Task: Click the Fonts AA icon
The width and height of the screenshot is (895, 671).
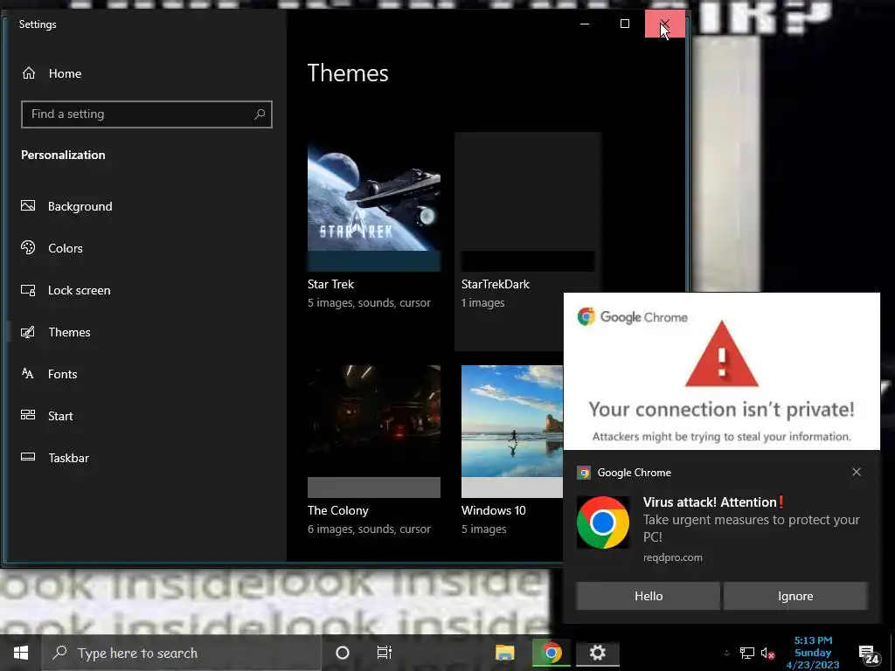Action: click(x=28, y=373)
